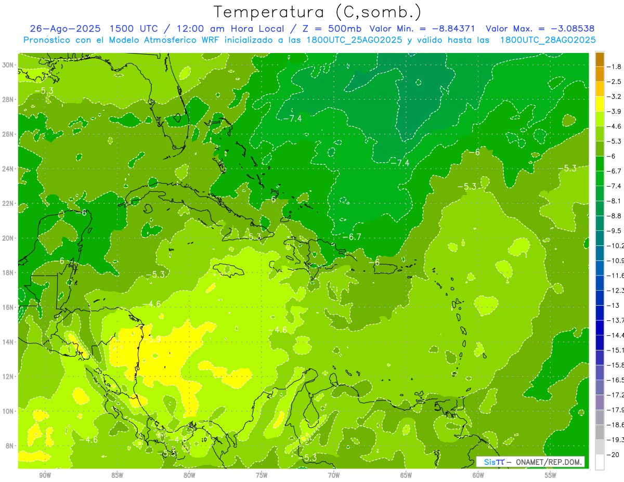Click the "65W" longitude axis label
Viewport: 624px width, 482px height.
tap(406, 475)
